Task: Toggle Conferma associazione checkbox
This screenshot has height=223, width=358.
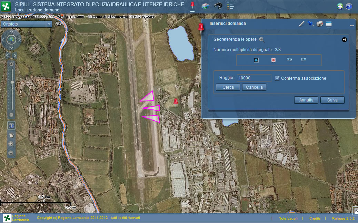Action: 277,78
